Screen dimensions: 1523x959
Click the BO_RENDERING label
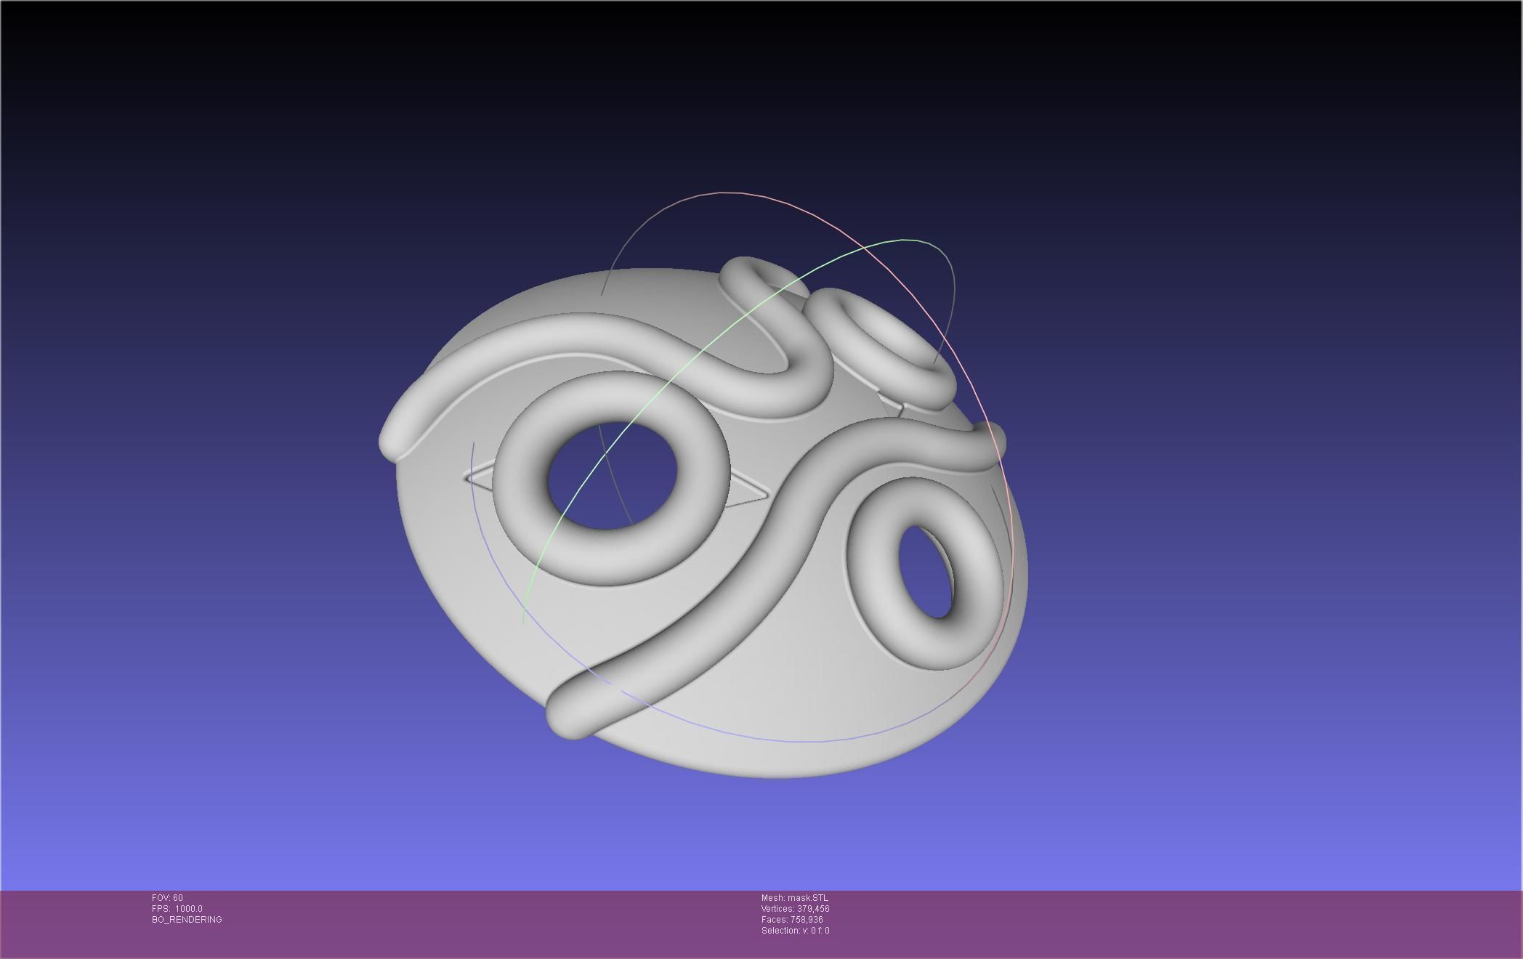click(x=187, y=920)
